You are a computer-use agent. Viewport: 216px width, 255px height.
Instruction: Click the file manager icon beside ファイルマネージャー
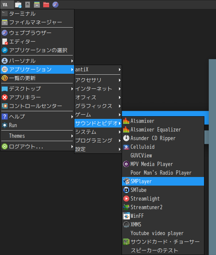click(x=5, y=22)
